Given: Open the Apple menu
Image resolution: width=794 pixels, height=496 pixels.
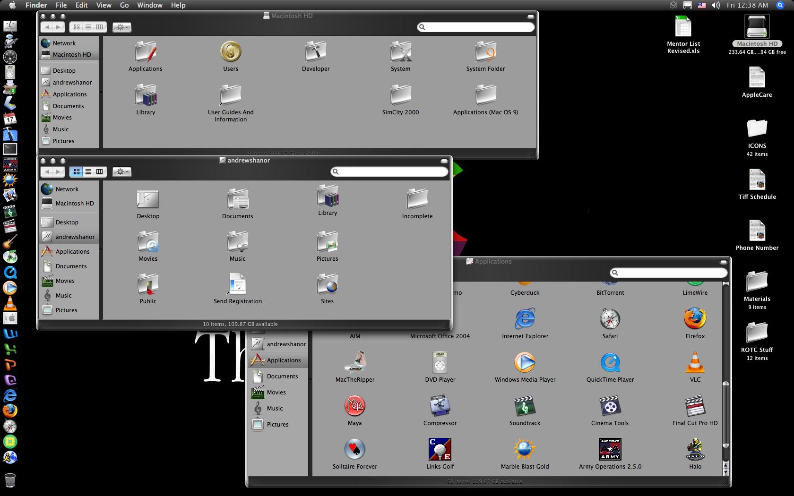Looking at the screenshot, I should (13, 5).
